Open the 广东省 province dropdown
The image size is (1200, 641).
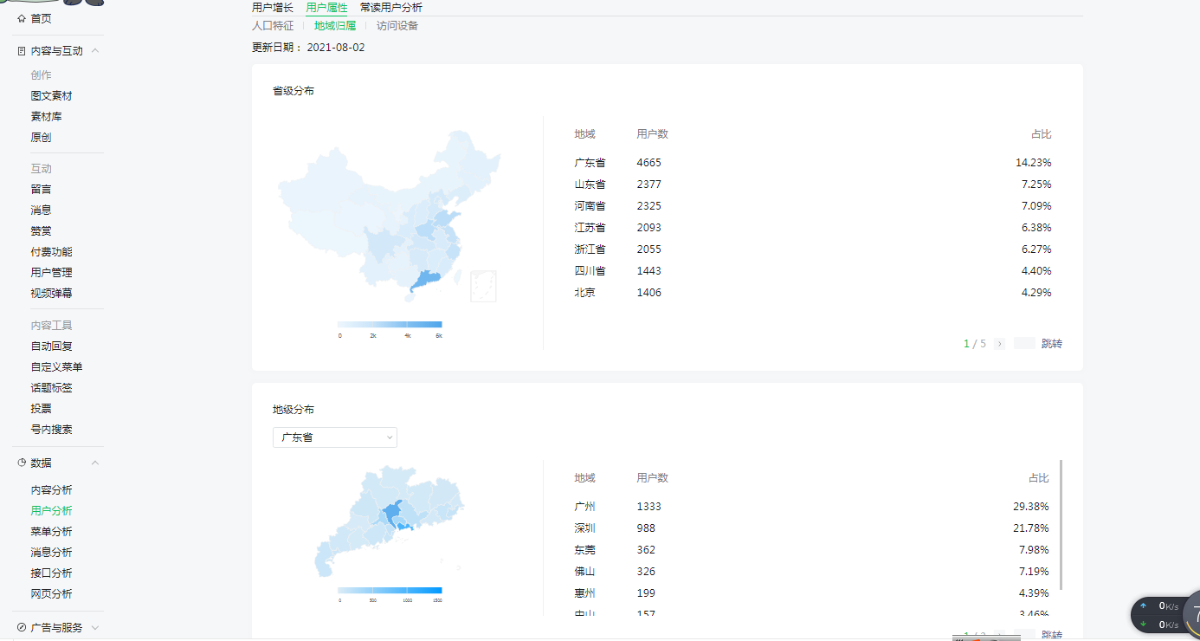pyautogui.click(x=335, y=437)
